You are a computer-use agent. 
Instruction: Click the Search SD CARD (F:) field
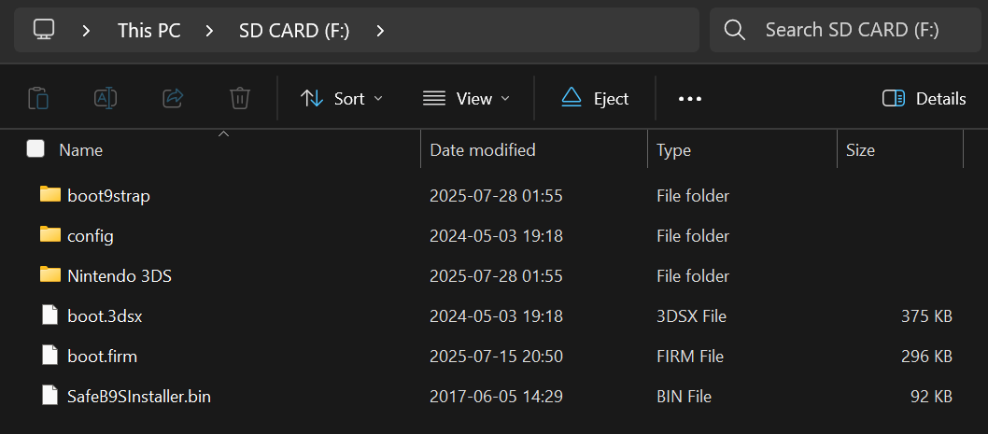[852, 30]
